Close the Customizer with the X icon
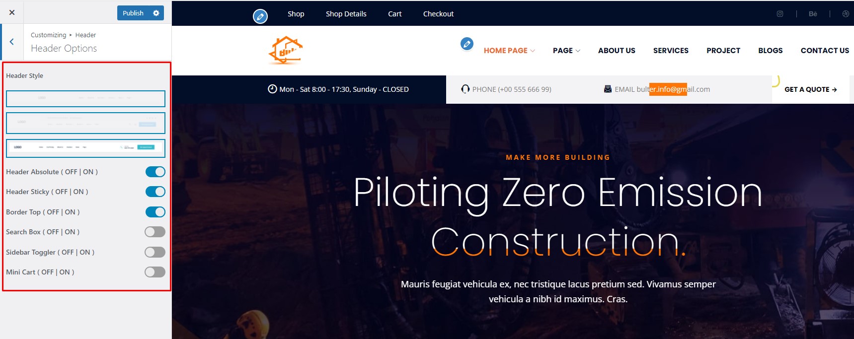 [x=12, y=12]
